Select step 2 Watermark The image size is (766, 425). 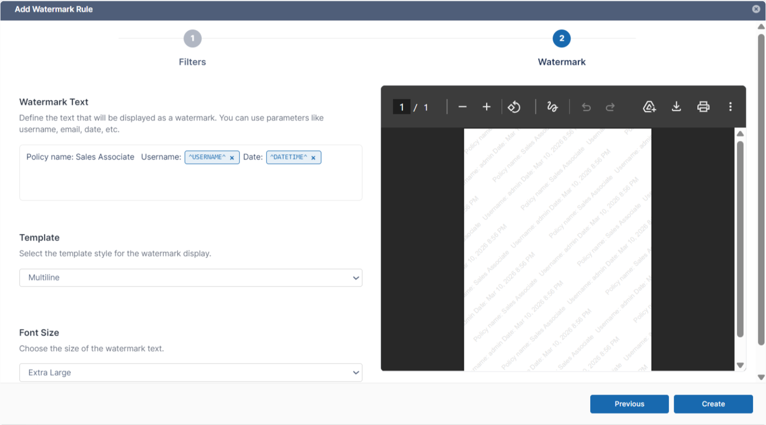(x=561, y=39)
